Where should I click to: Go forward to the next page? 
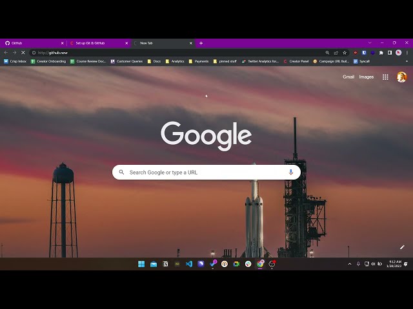click(x=14, y=53)
